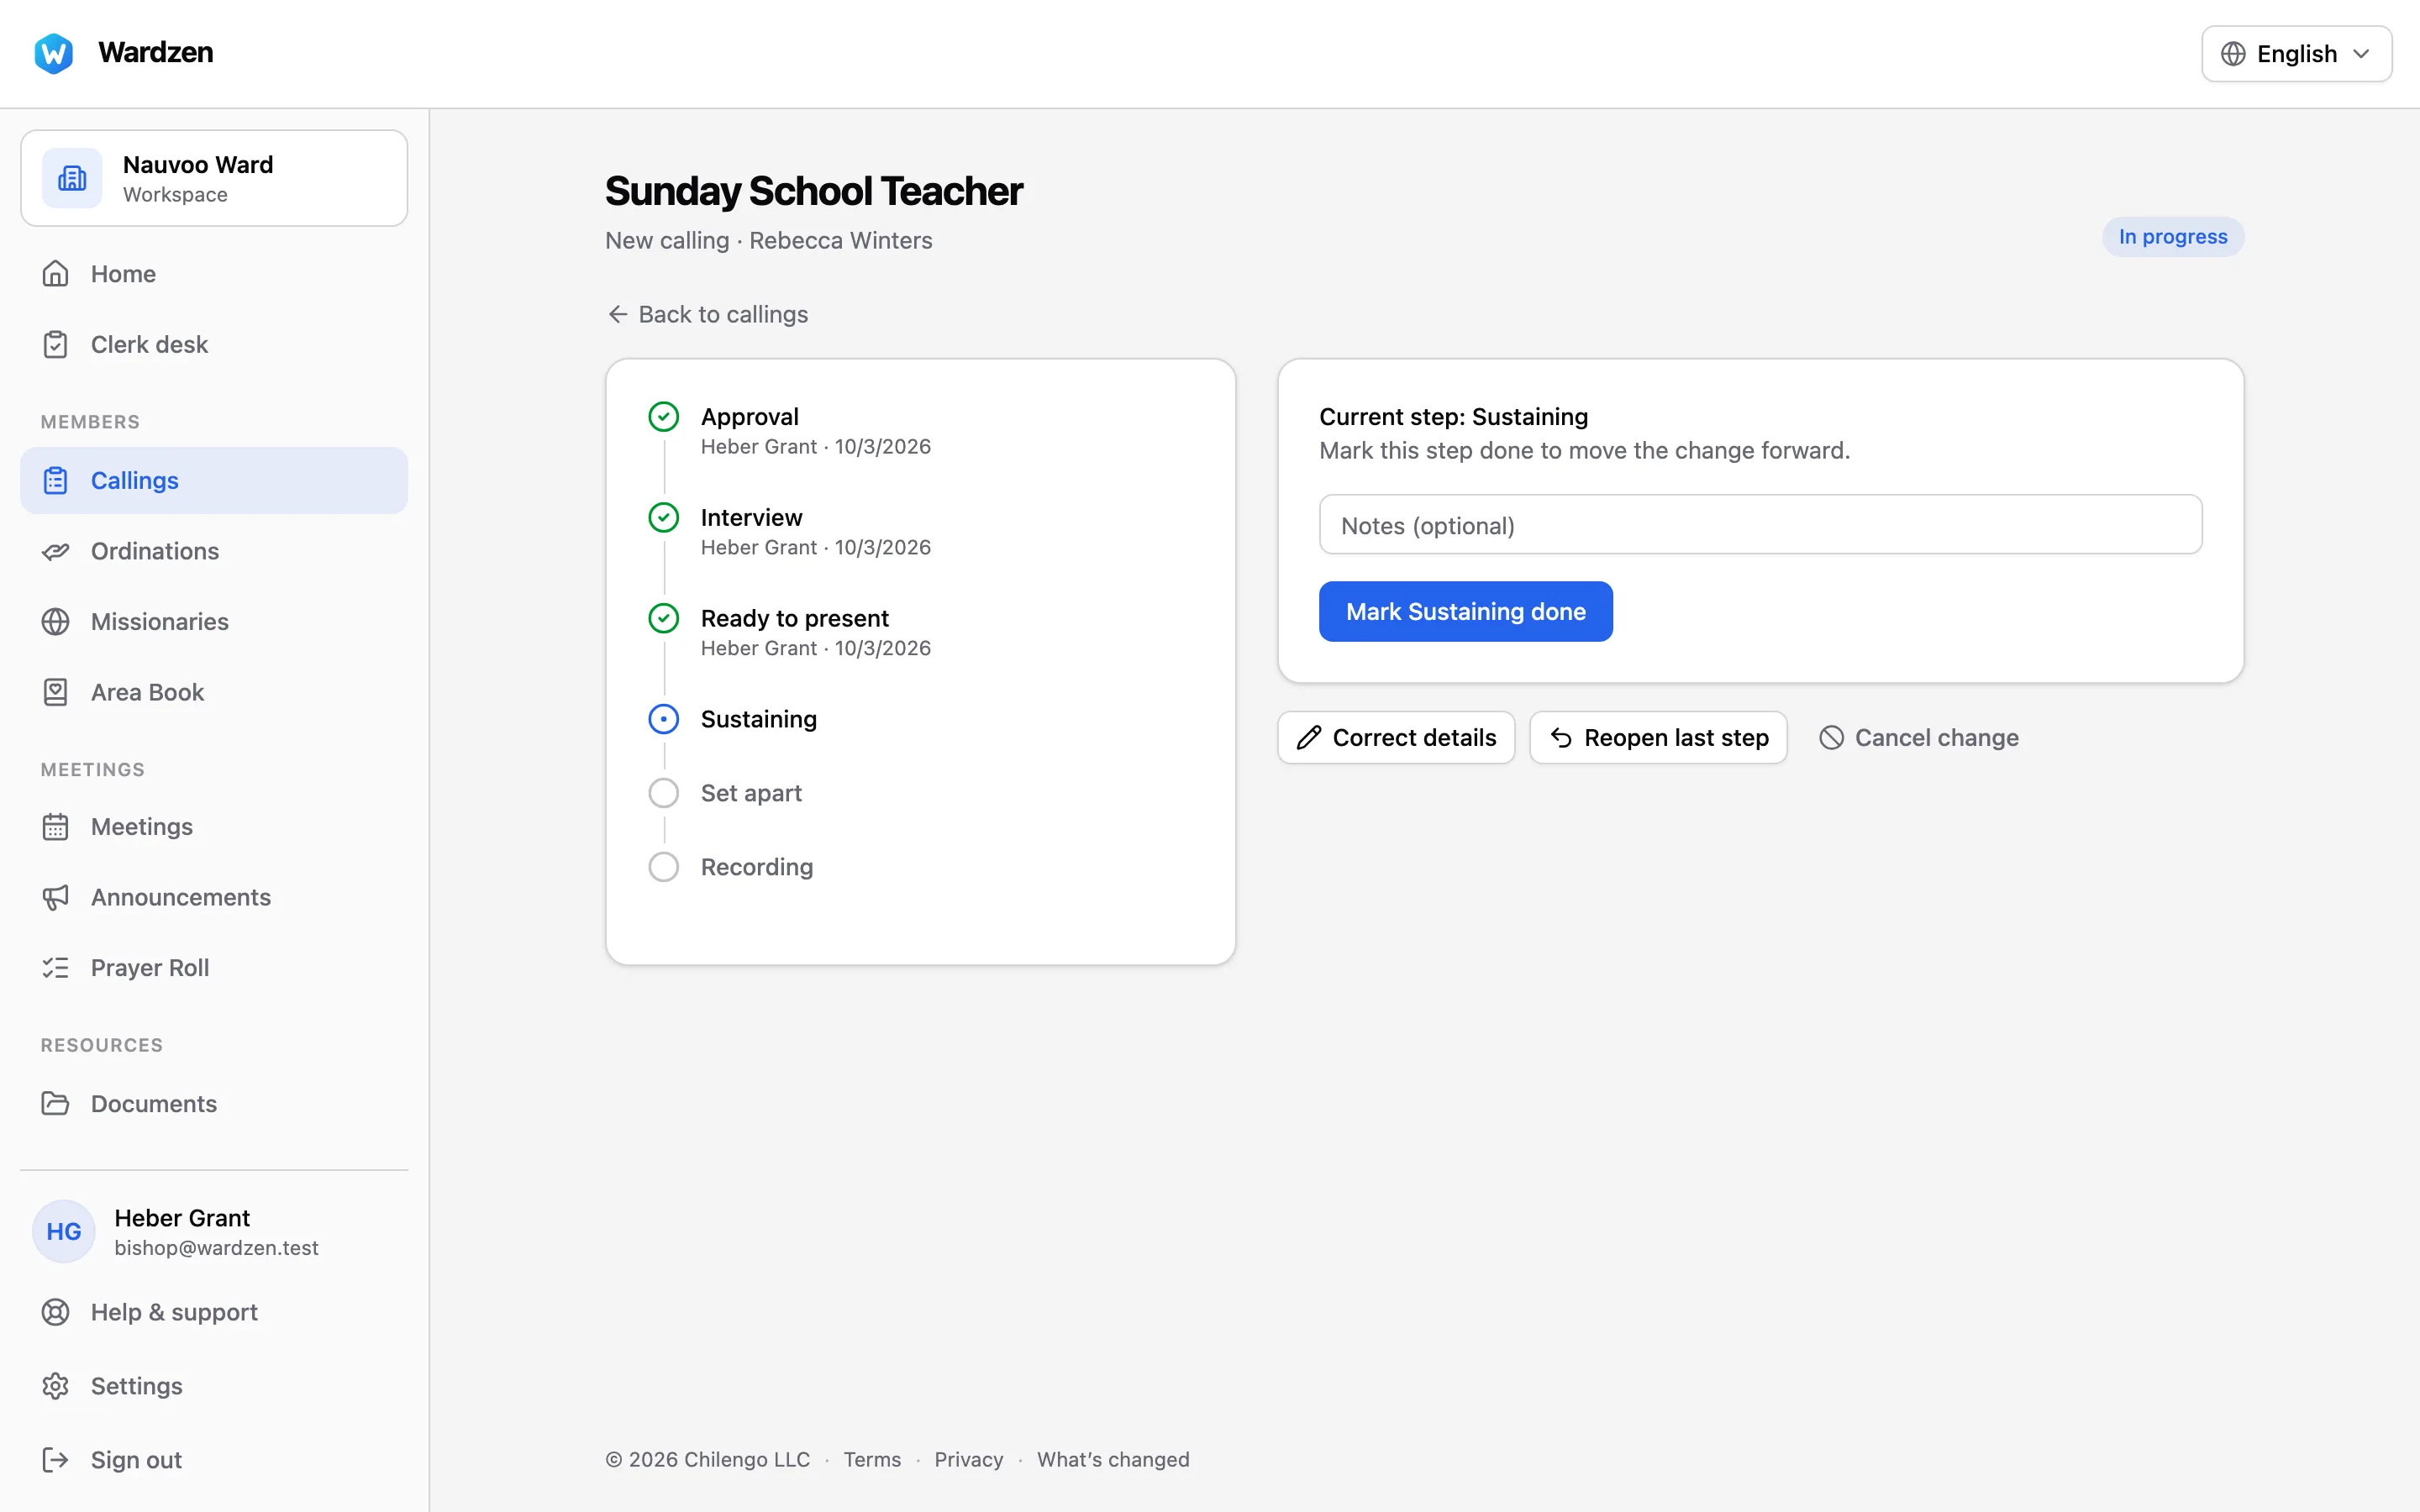Click the empty circle beside Set apart
The width and height of the screenshot is (2420, 1512).
point(664,793)
